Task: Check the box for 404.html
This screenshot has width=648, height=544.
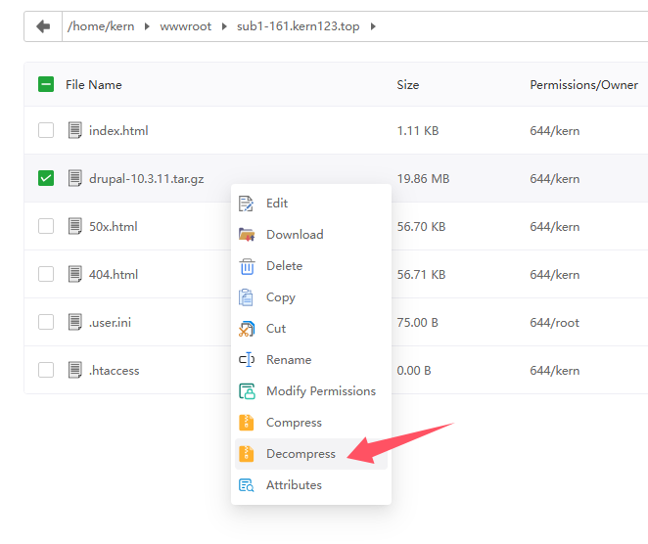Action: (46, 275)
